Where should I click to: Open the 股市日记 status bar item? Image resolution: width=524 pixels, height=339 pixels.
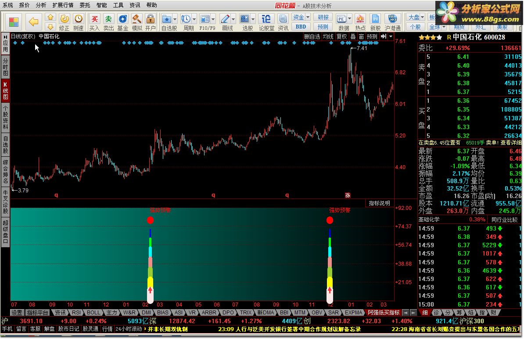coord(68,329)
